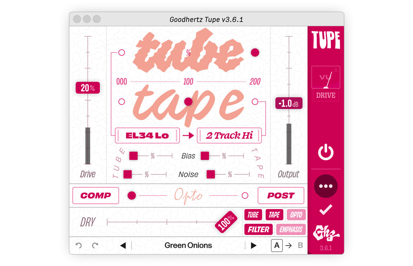The image size is (413, 266).
Task: Select the filled tube 200% radio dot
Action: click(255, 53)
